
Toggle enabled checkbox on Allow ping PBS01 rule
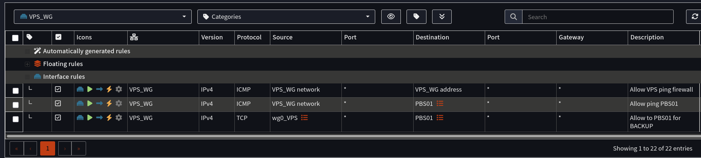coord(58,103)
